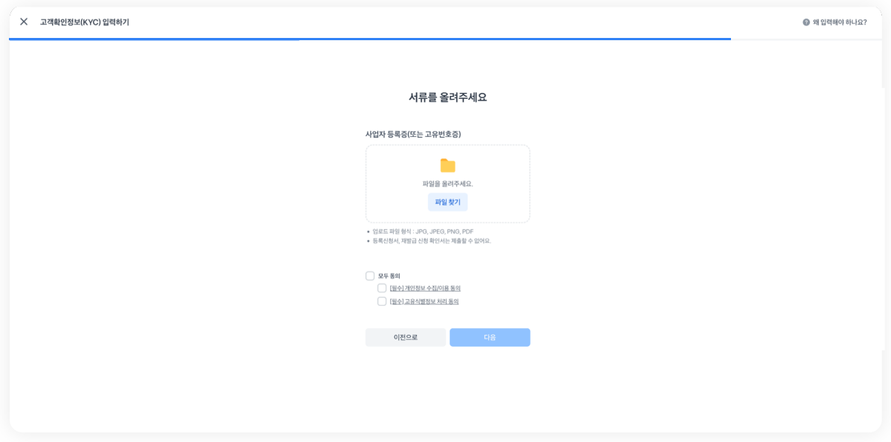Image resolution: width=891 pixels, height=442 pixels.
Task: Click the yellow folder icon in the upload area
Action: [x=447, y=166]
